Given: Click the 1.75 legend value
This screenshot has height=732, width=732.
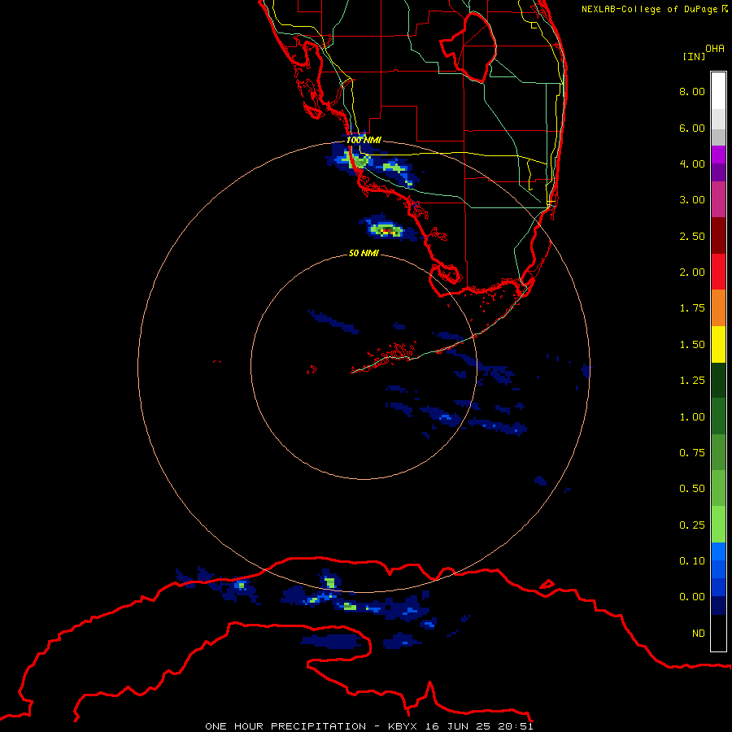Looking at the screenshot, I should 692,308.
